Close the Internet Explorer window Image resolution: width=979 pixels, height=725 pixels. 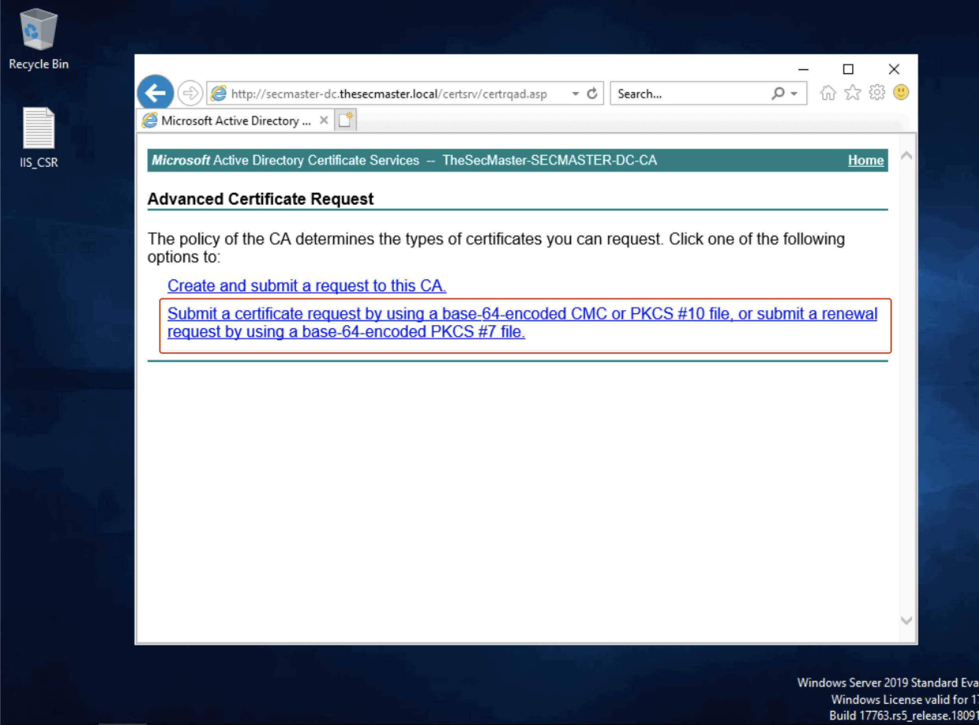pyautogui.click(x=894, y=69)
